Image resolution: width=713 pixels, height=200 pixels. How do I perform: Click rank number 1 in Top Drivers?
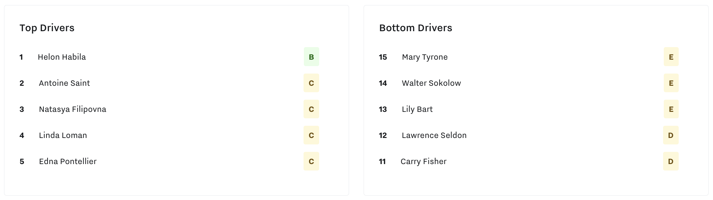point(21,57)
